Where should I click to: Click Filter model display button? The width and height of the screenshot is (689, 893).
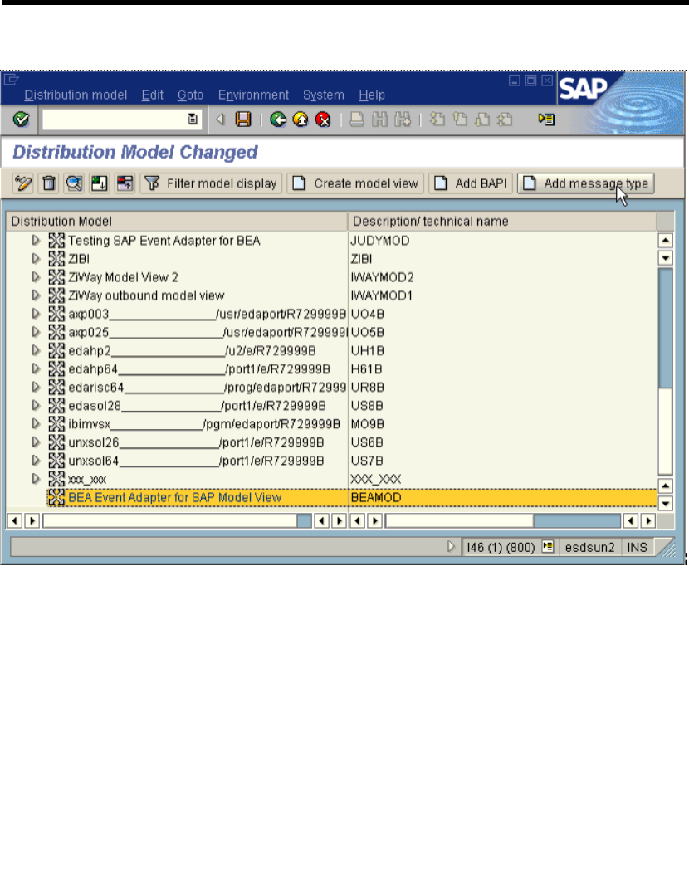coord(211,183)
